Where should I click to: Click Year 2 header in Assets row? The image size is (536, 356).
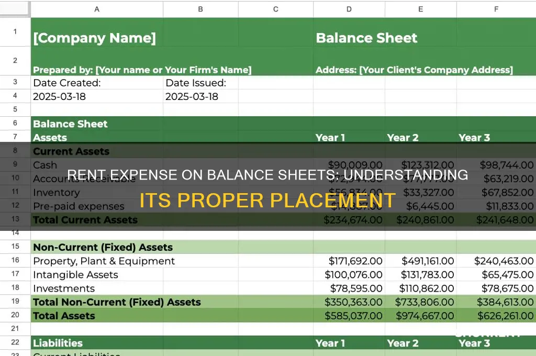[403, 138]
